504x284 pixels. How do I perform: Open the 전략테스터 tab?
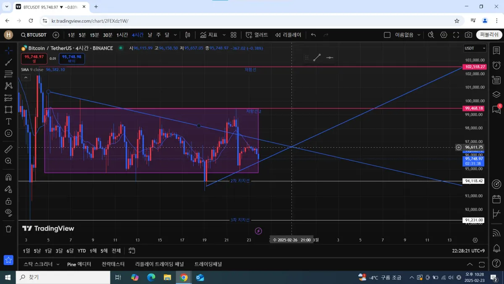pos(113,264)
